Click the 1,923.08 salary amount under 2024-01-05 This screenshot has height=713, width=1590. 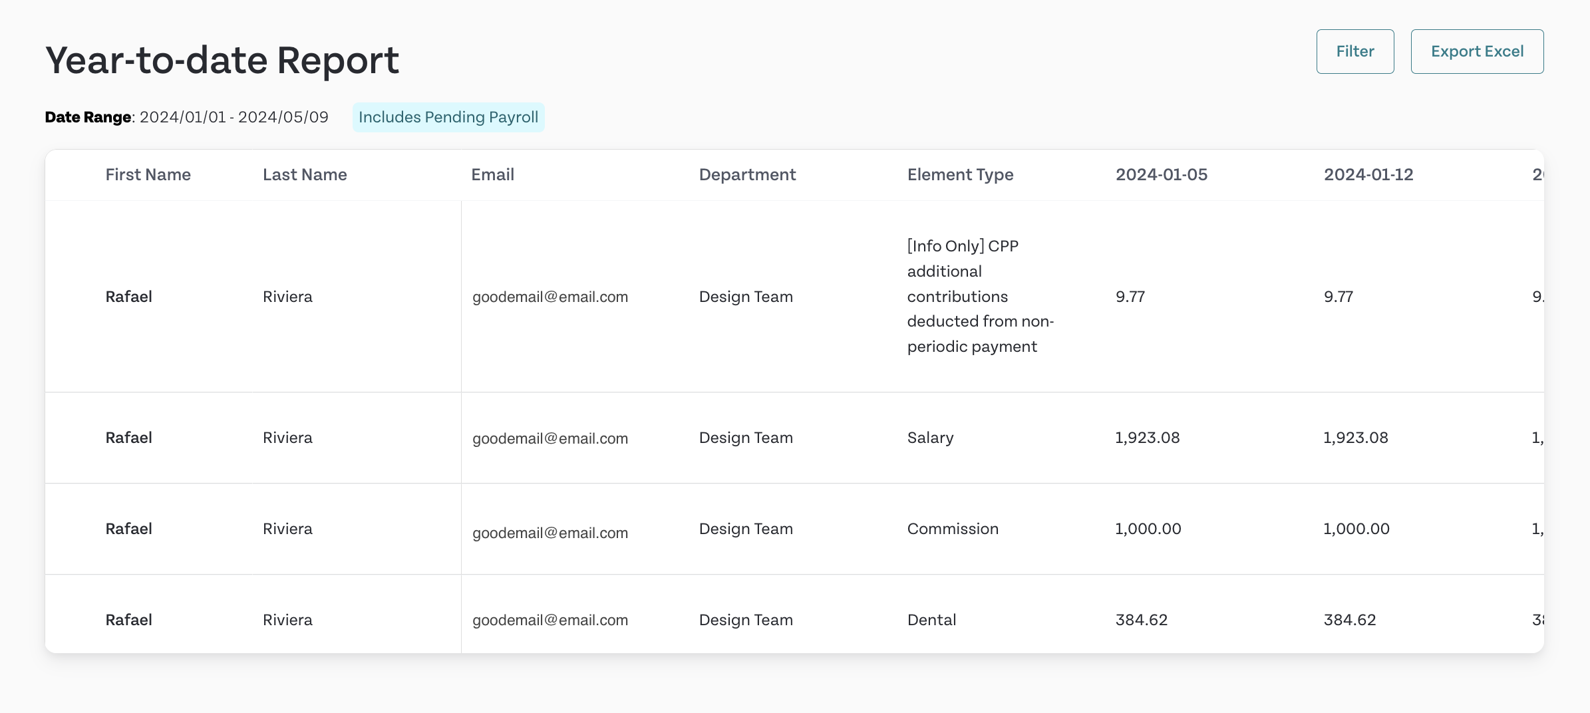tap(1147, 438)
